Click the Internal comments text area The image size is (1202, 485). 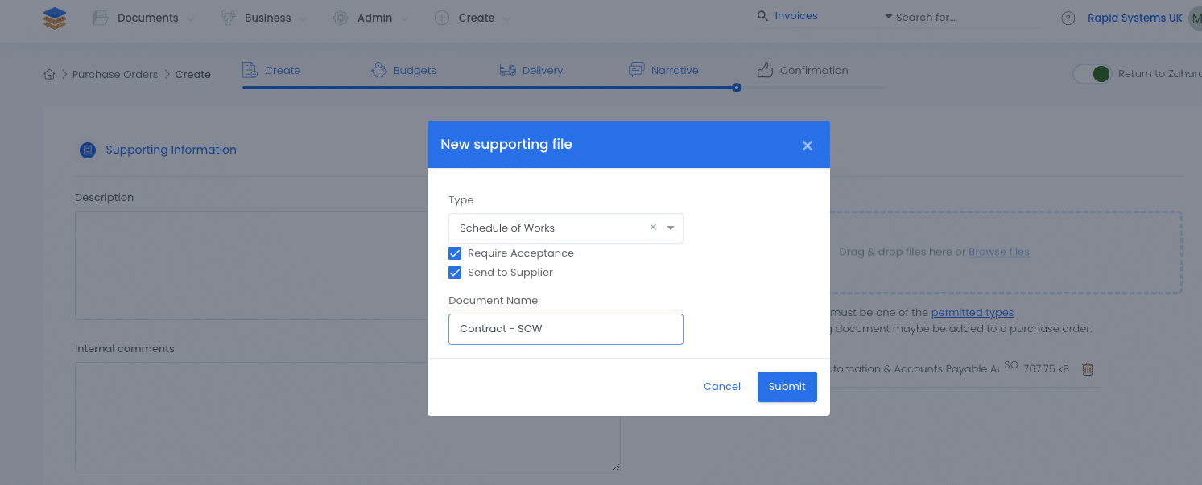point(348,417)
